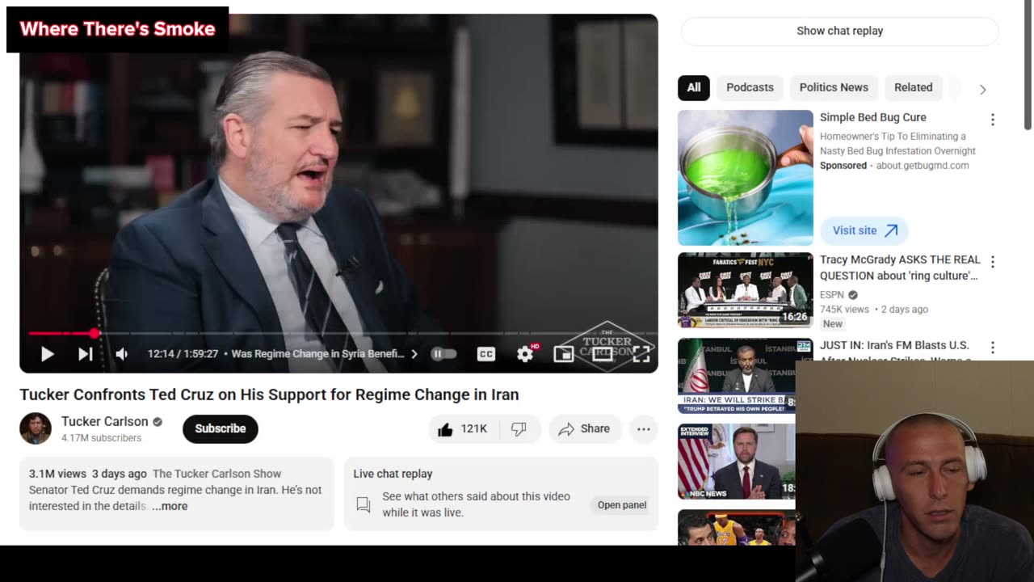This screenshot has height=582, width=1034.
Task: Play the video
Action: pos(47,354)
